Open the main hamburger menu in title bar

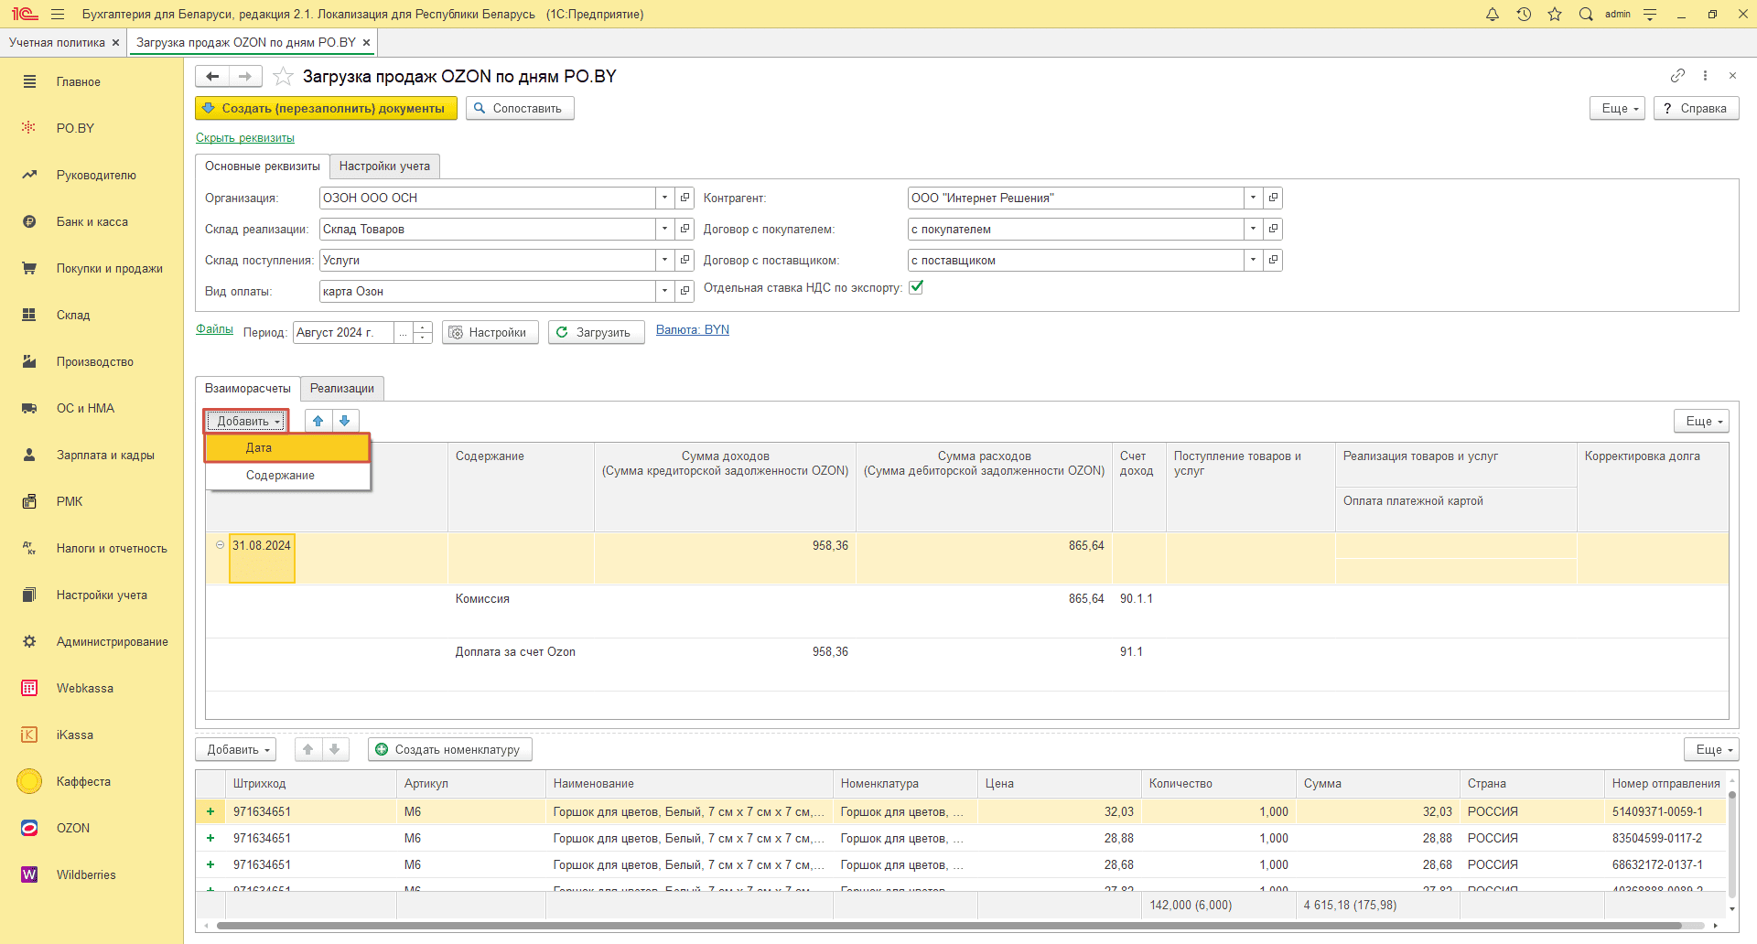pos(58,14)
